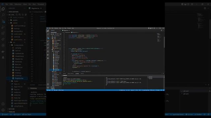
Task: Click New Folder icon in front explorer header
Action: (x=57, y=34)
